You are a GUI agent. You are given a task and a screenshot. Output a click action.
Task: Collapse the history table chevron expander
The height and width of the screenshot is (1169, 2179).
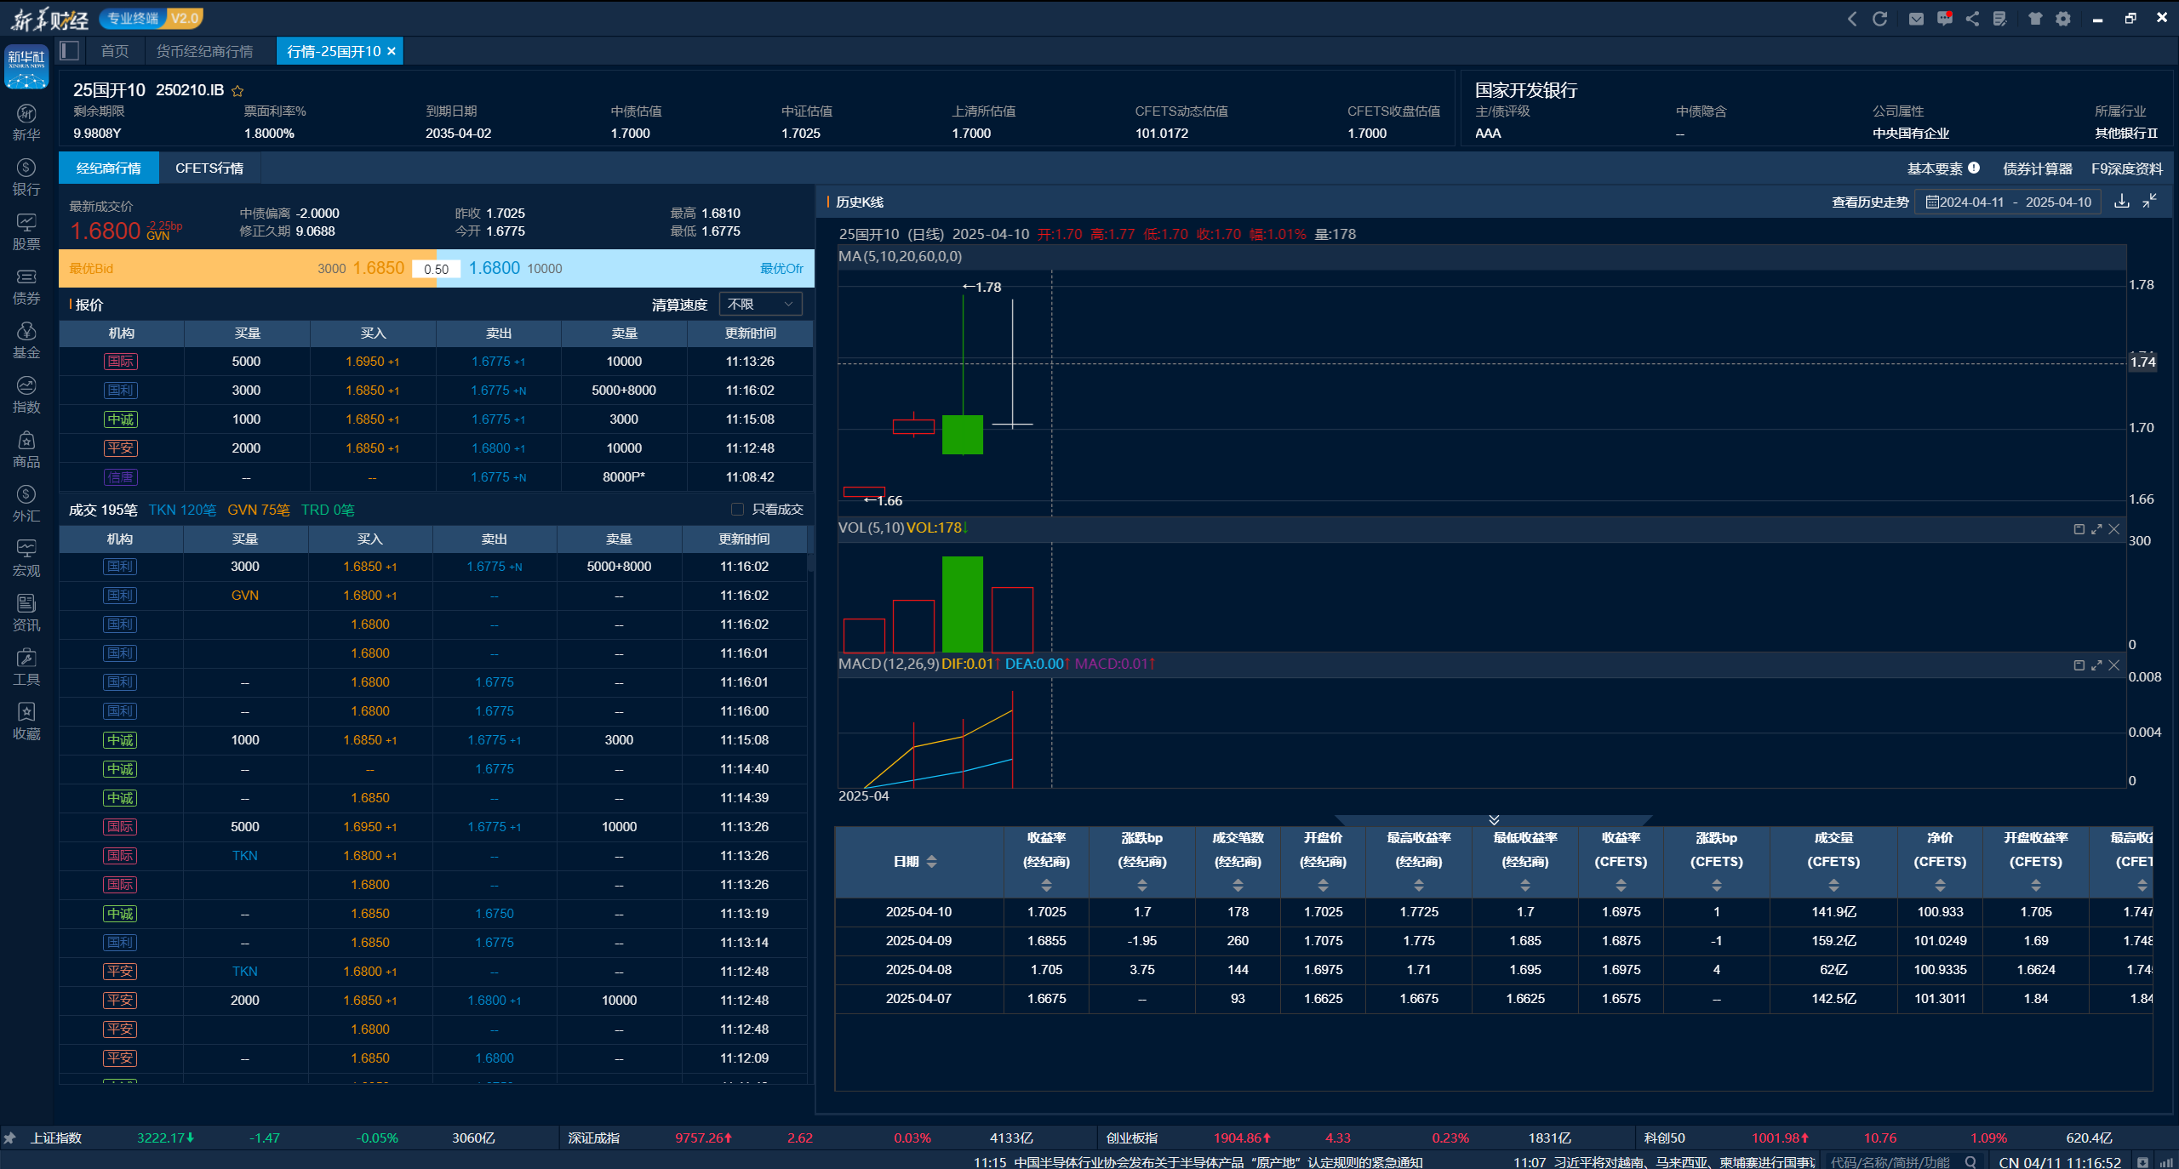1494,820
